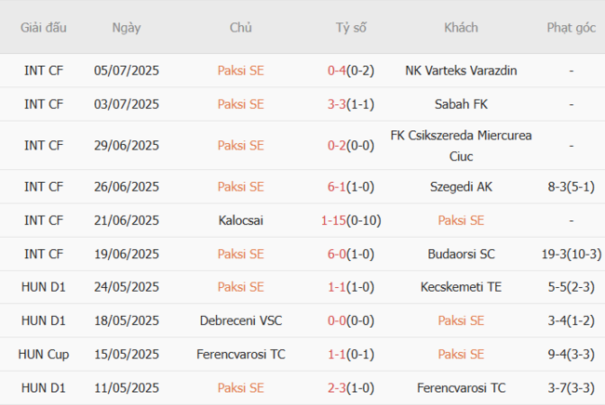Click the 0-4 score on 05/07/2025
Image resolution: width=605 pixels, height=405 pixels.
coord(337,71)
